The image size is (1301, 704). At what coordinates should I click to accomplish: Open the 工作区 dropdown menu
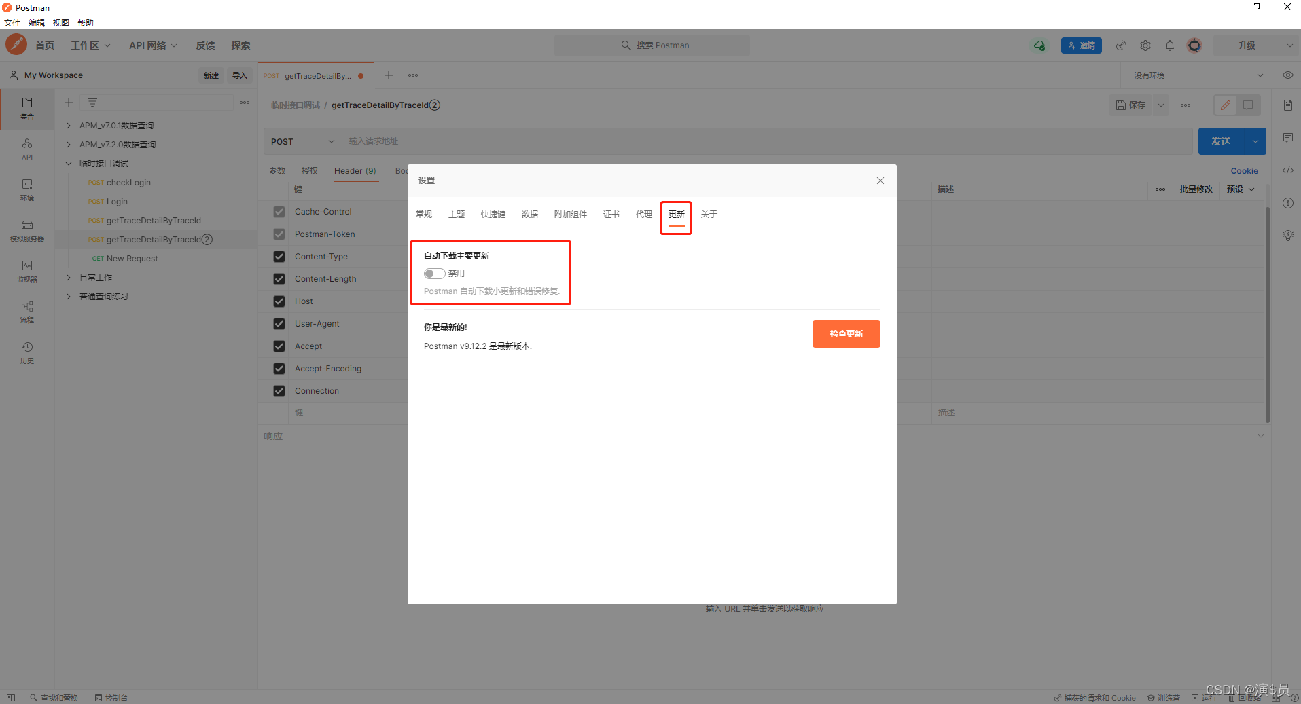pos(90,45)
